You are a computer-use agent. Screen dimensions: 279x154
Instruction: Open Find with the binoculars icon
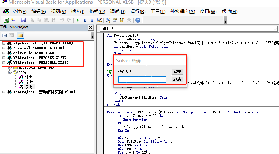click(x=53, y=20)
